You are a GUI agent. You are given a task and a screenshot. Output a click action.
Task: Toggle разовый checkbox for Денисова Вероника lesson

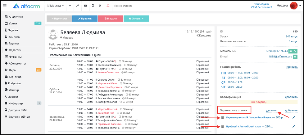point(197,87)
